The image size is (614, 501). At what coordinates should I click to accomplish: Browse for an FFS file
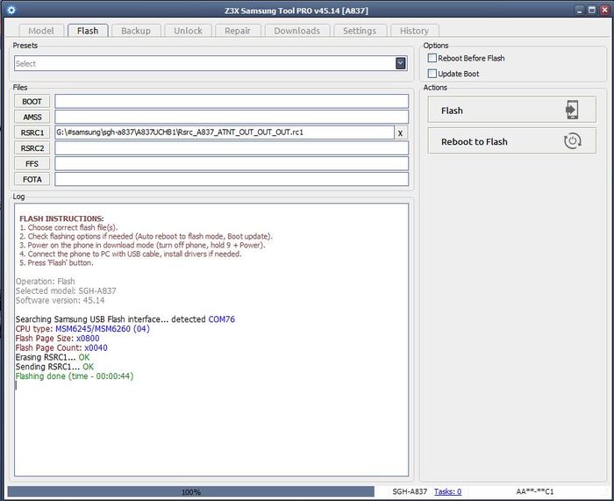tap(32, 164)
